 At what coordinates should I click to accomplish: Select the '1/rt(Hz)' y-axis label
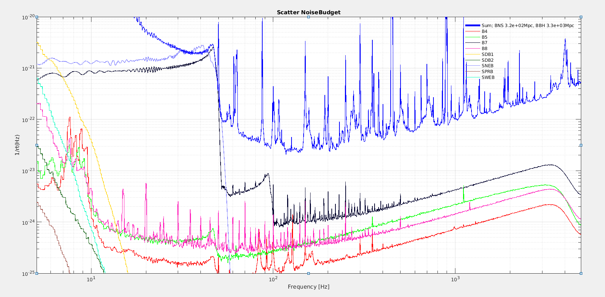(x=17, y=145)
